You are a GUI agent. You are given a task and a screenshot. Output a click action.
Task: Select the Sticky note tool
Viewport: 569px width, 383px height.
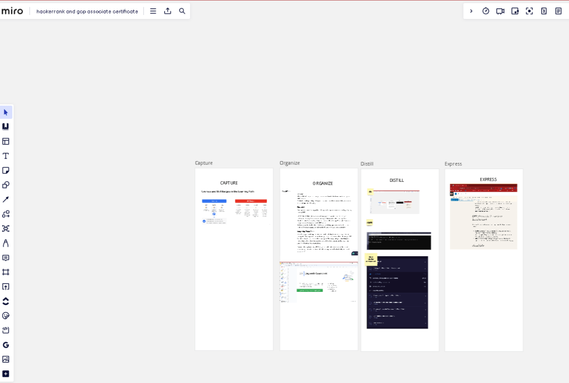click(x=6, y=170)
